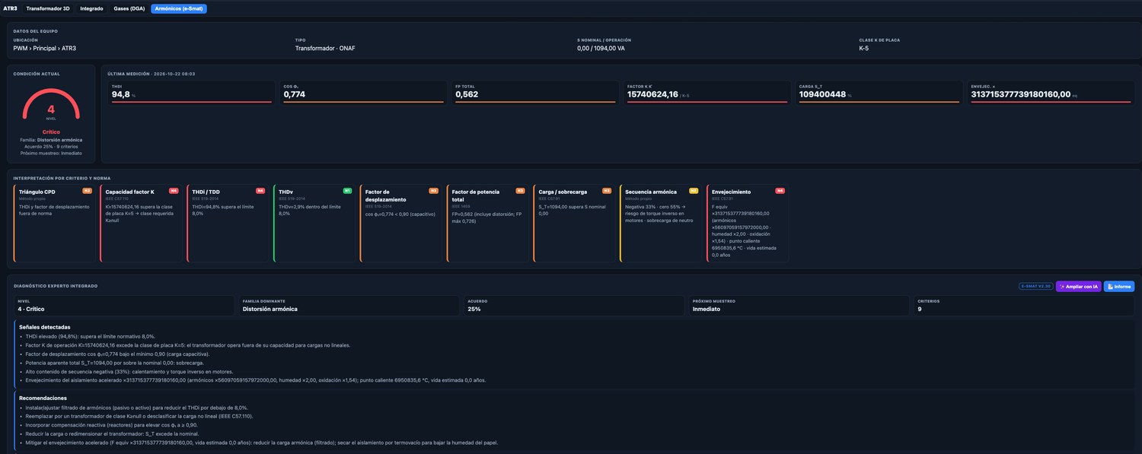Click the THDi 94,8 metric card
1142x454 pixels.
tap(191, 92)
